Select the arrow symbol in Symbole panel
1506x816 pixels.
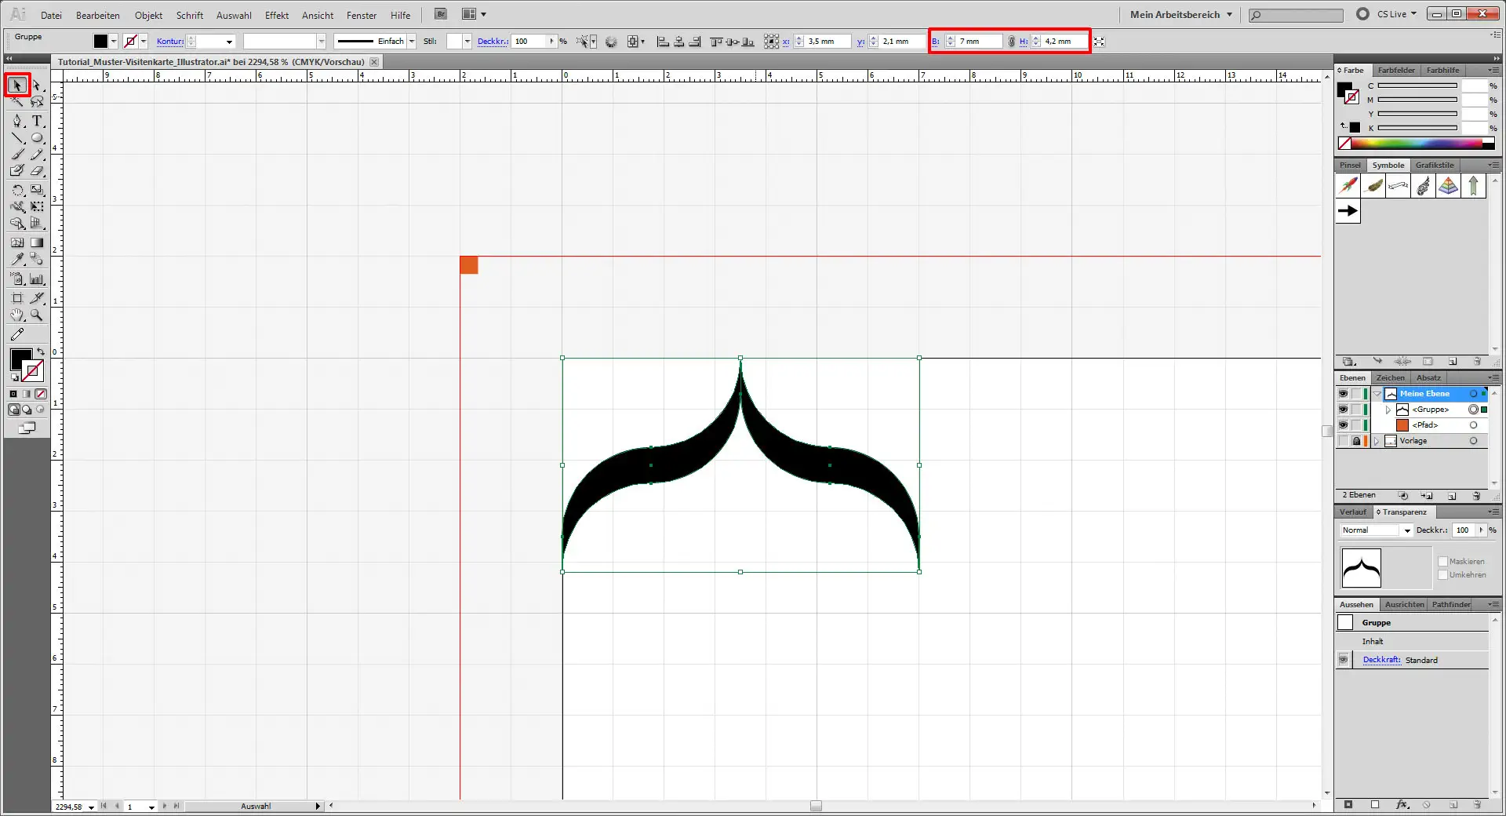1348,210
